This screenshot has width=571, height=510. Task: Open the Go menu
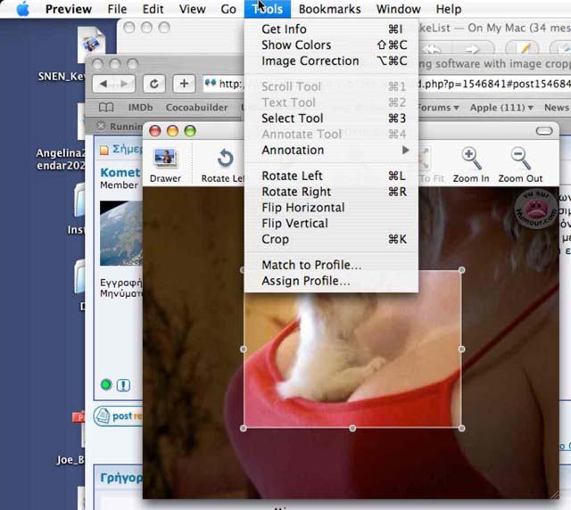pyautogui.click(x=228, y=9)
